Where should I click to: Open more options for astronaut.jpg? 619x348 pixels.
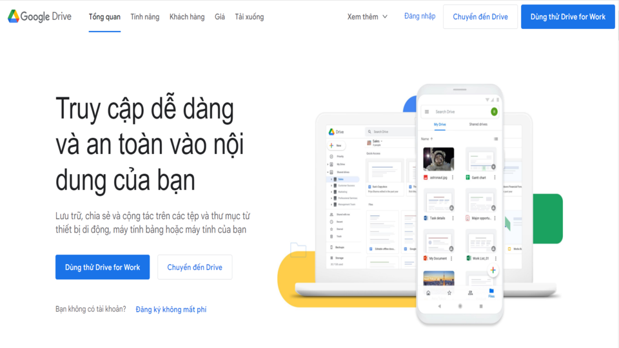pyautogui.click(x=453, y=178)
